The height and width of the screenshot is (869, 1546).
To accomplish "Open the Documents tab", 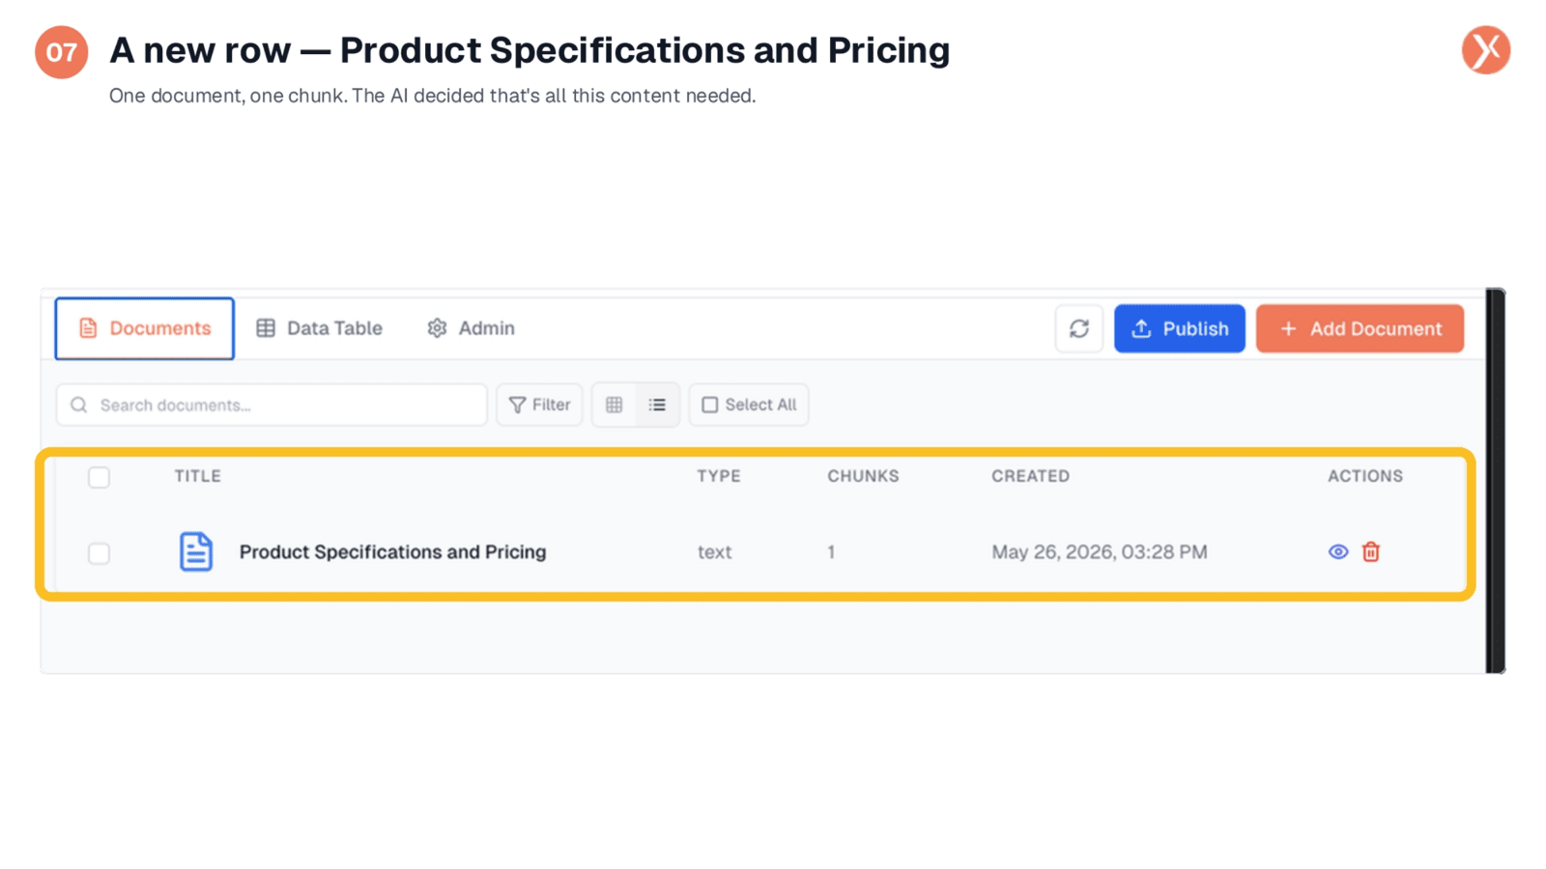I will pos(145,328).
